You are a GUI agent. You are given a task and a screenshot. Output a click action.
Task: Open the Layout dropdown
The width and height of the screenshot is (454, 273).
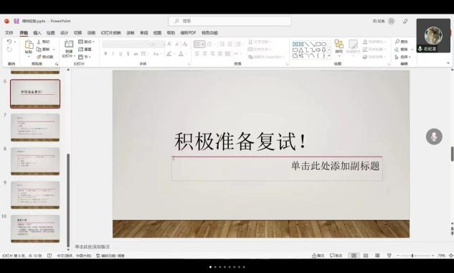point(86,42)
